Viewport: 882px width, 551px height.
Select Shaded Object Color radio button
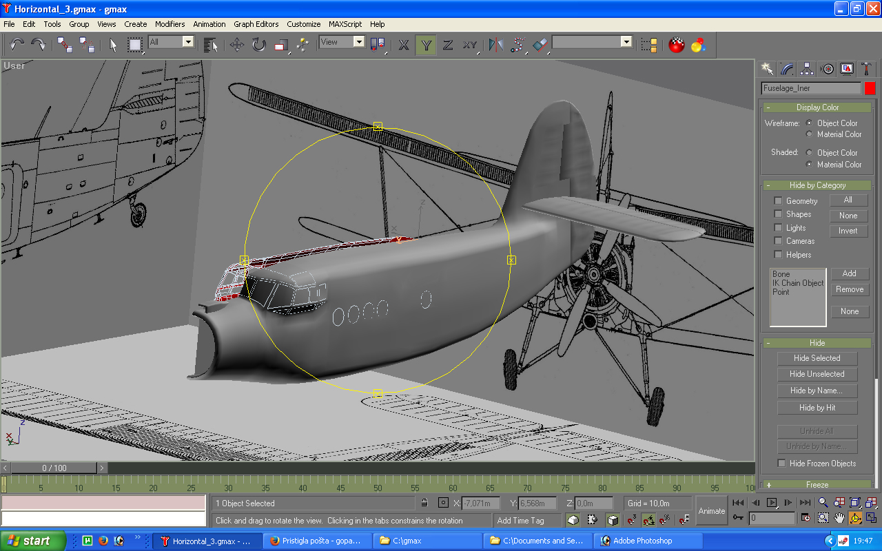coord(809,152)
